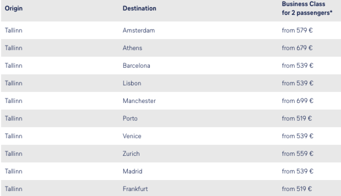Click the 'from 559 €' Zurich price

click(297, 154)
